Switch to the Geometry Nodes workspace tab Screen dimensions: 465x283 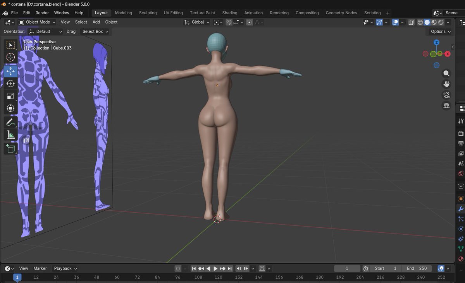pos(341,13)
